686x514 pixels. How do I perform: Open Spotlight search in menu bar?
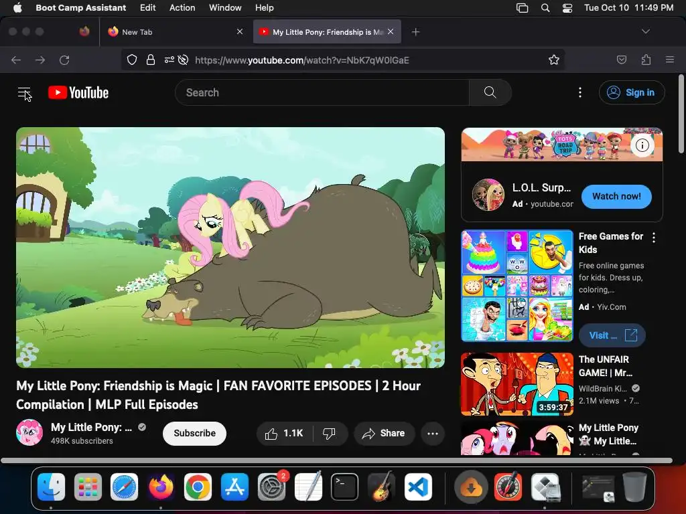click(545, 8)
